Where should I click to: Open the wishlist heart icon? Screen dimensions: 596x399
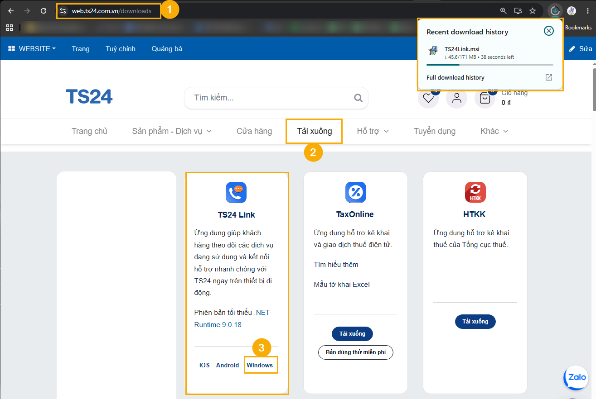pyautogui.click(x=428, y=98)
